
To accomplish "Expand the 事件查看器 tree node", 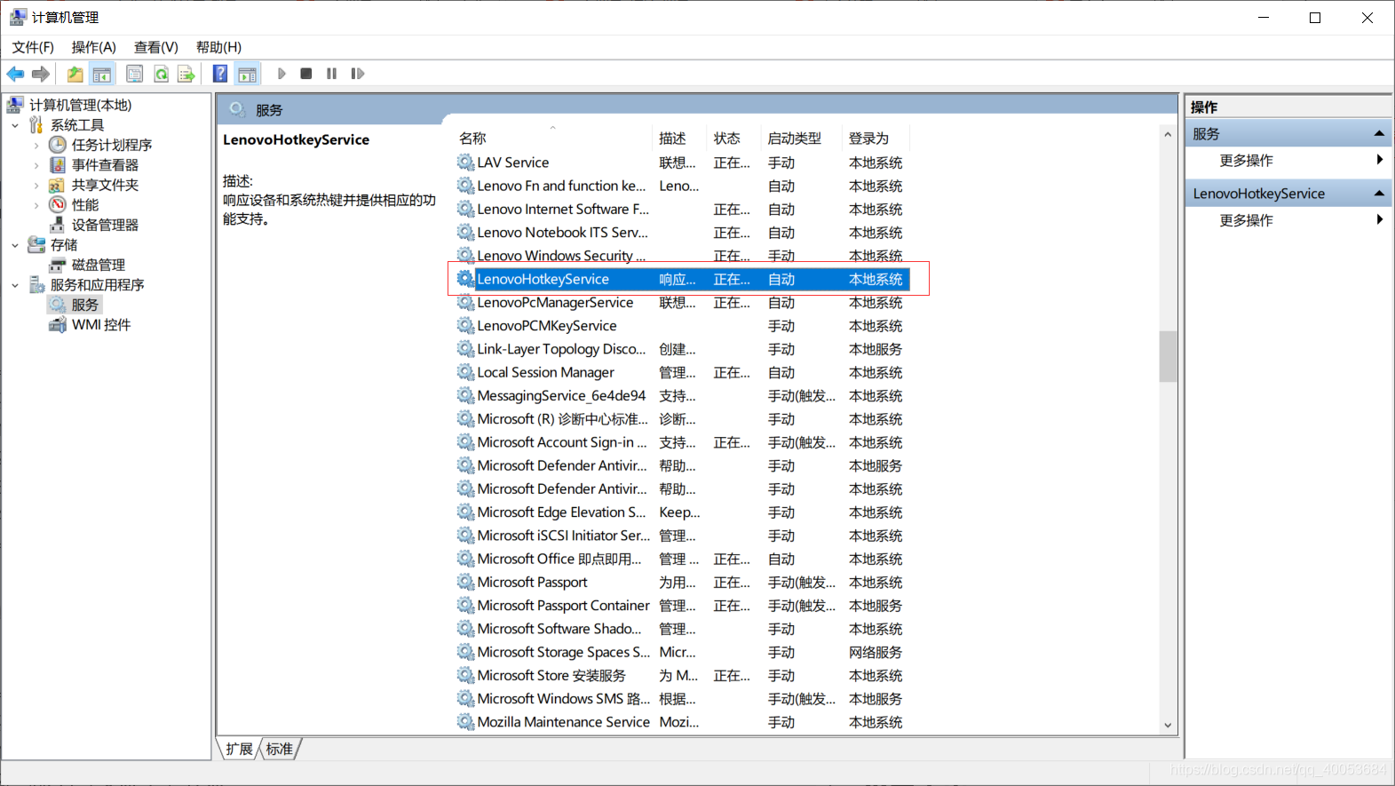I will pyautogui.click(x=36, y=165).
